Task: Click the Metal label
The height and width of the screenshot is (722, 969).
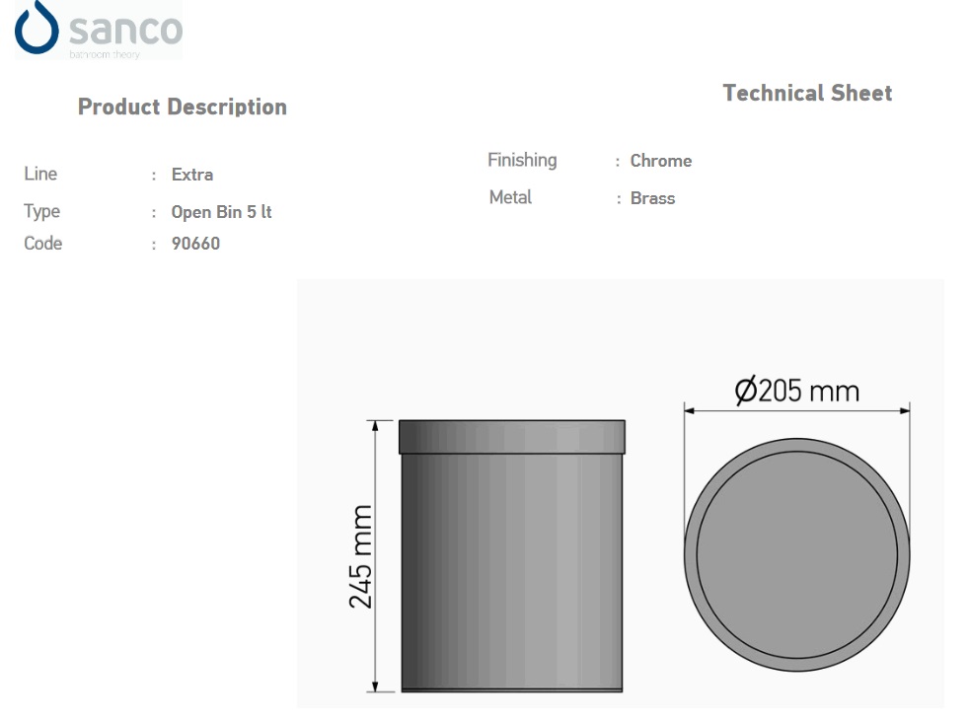Action: [510, 197]
